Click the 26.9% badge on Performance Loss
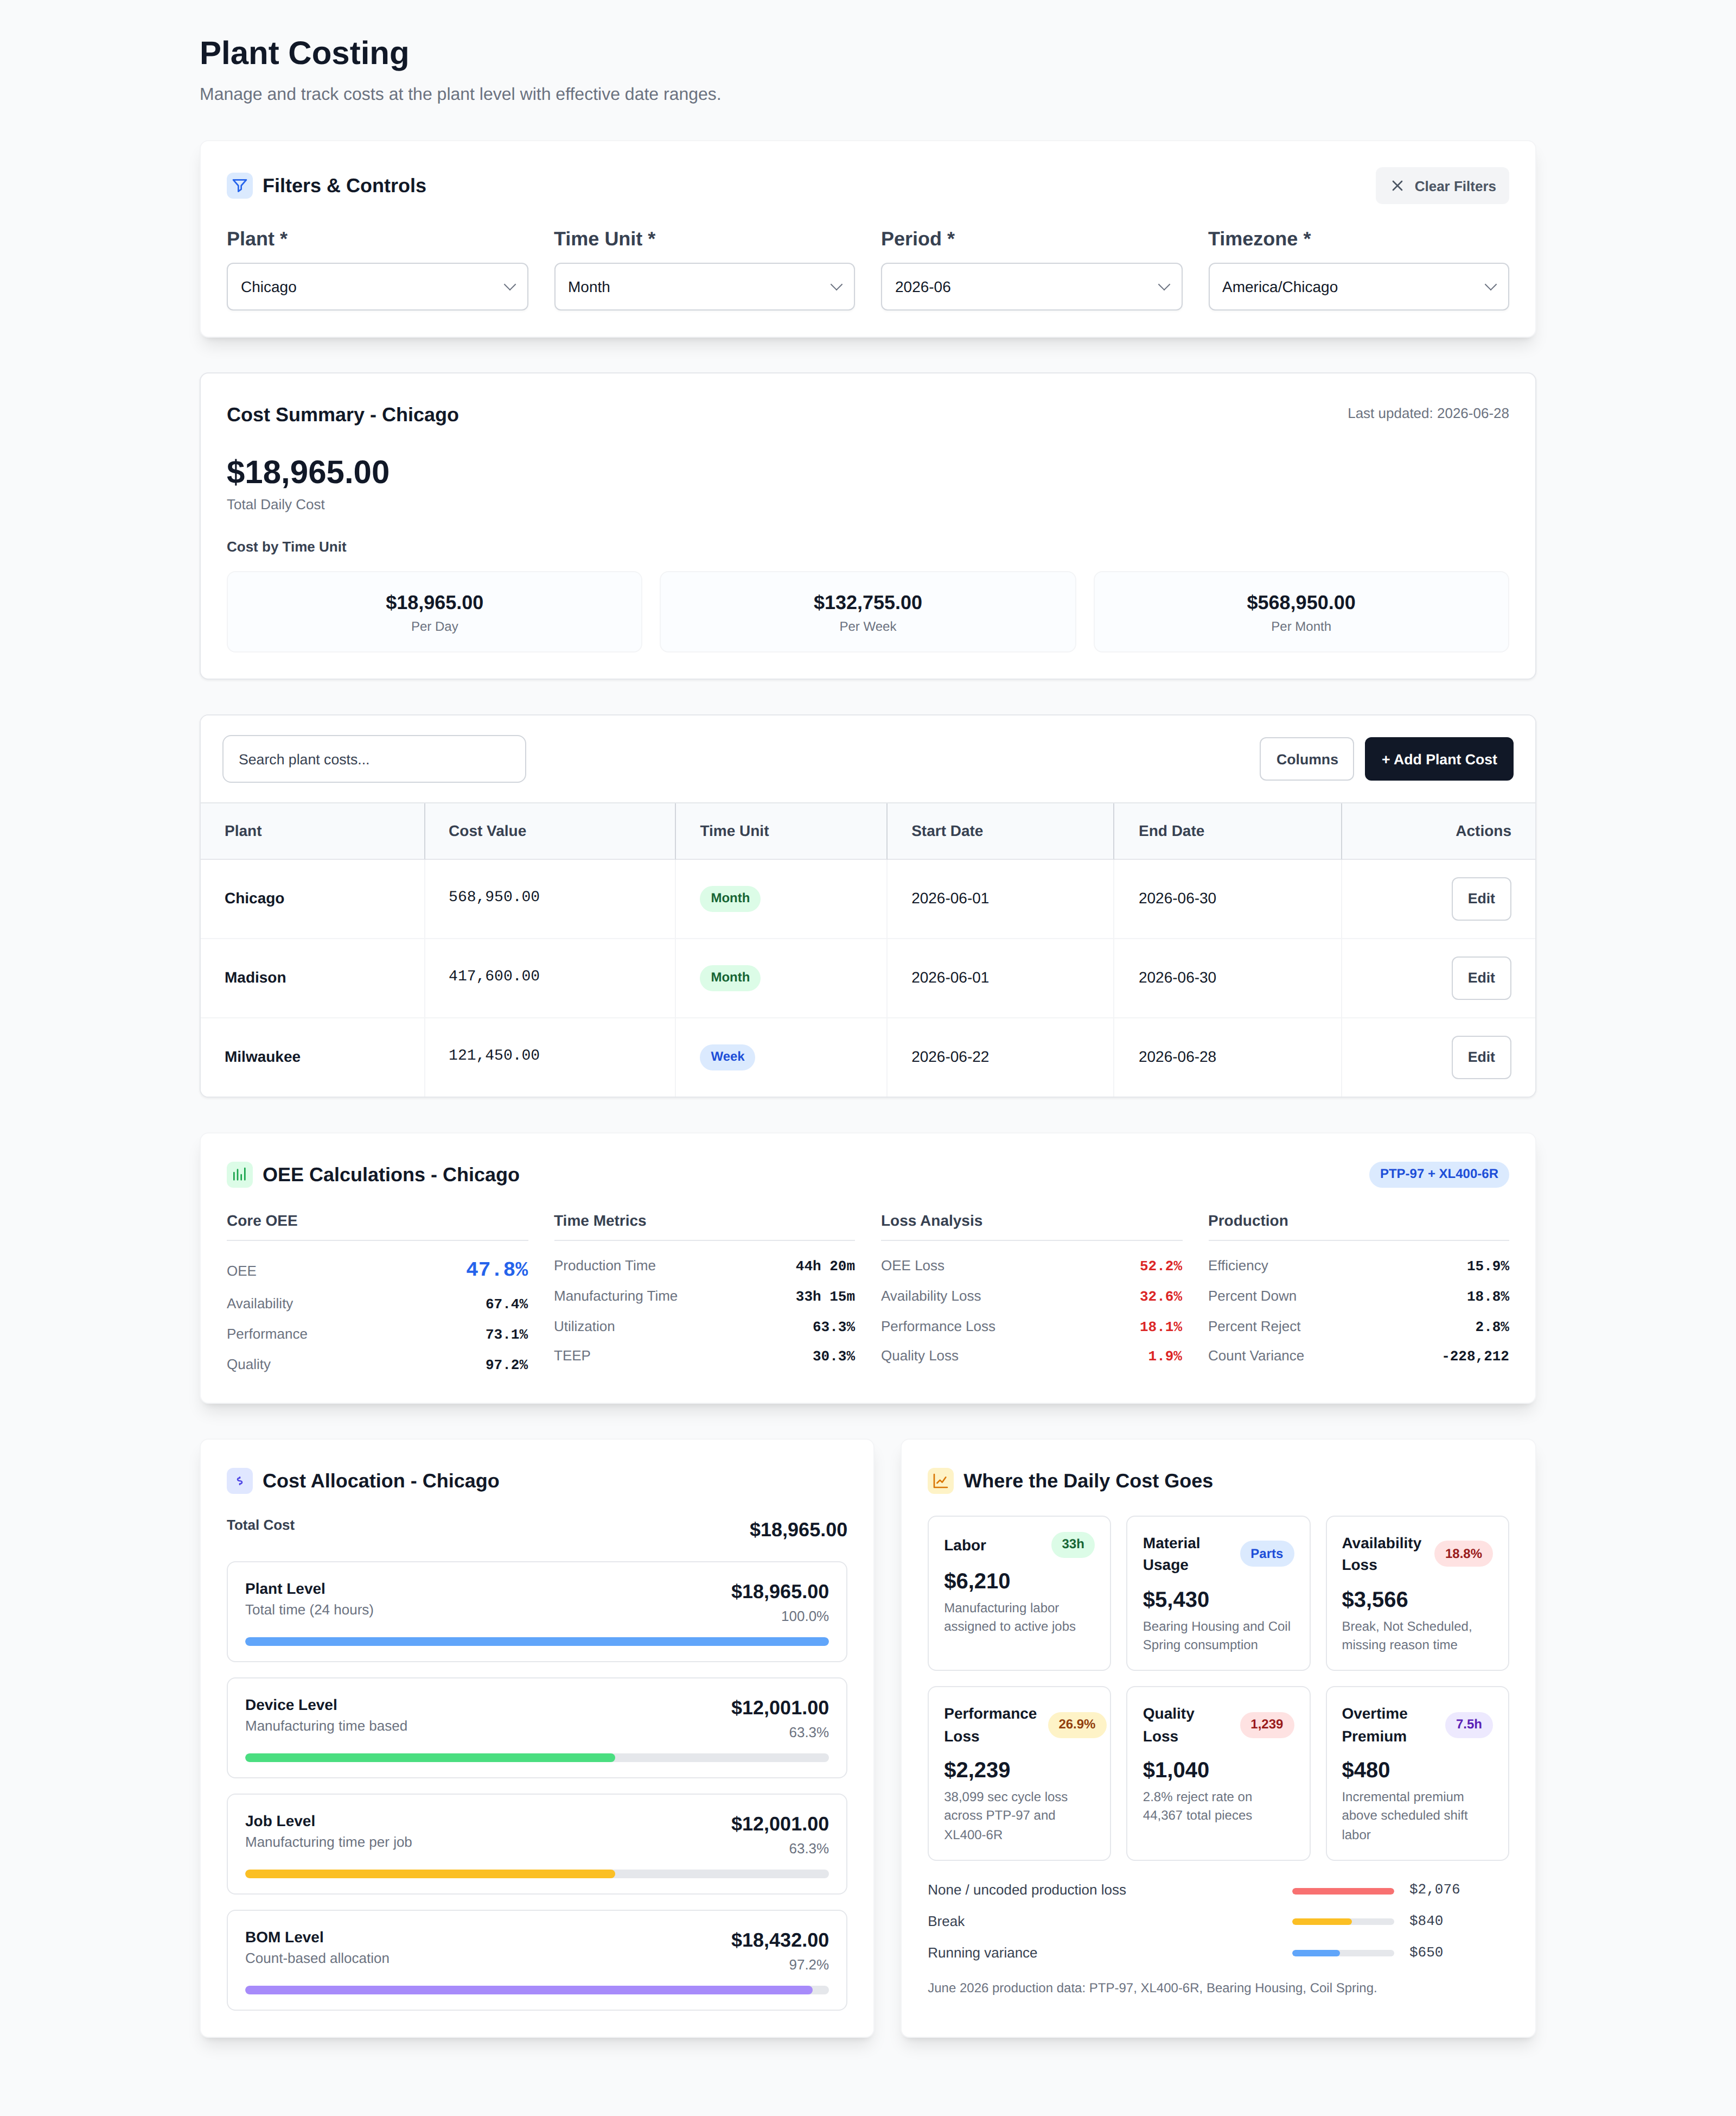Viewport: 1736px width, 2116px height. point(1076,1725)
